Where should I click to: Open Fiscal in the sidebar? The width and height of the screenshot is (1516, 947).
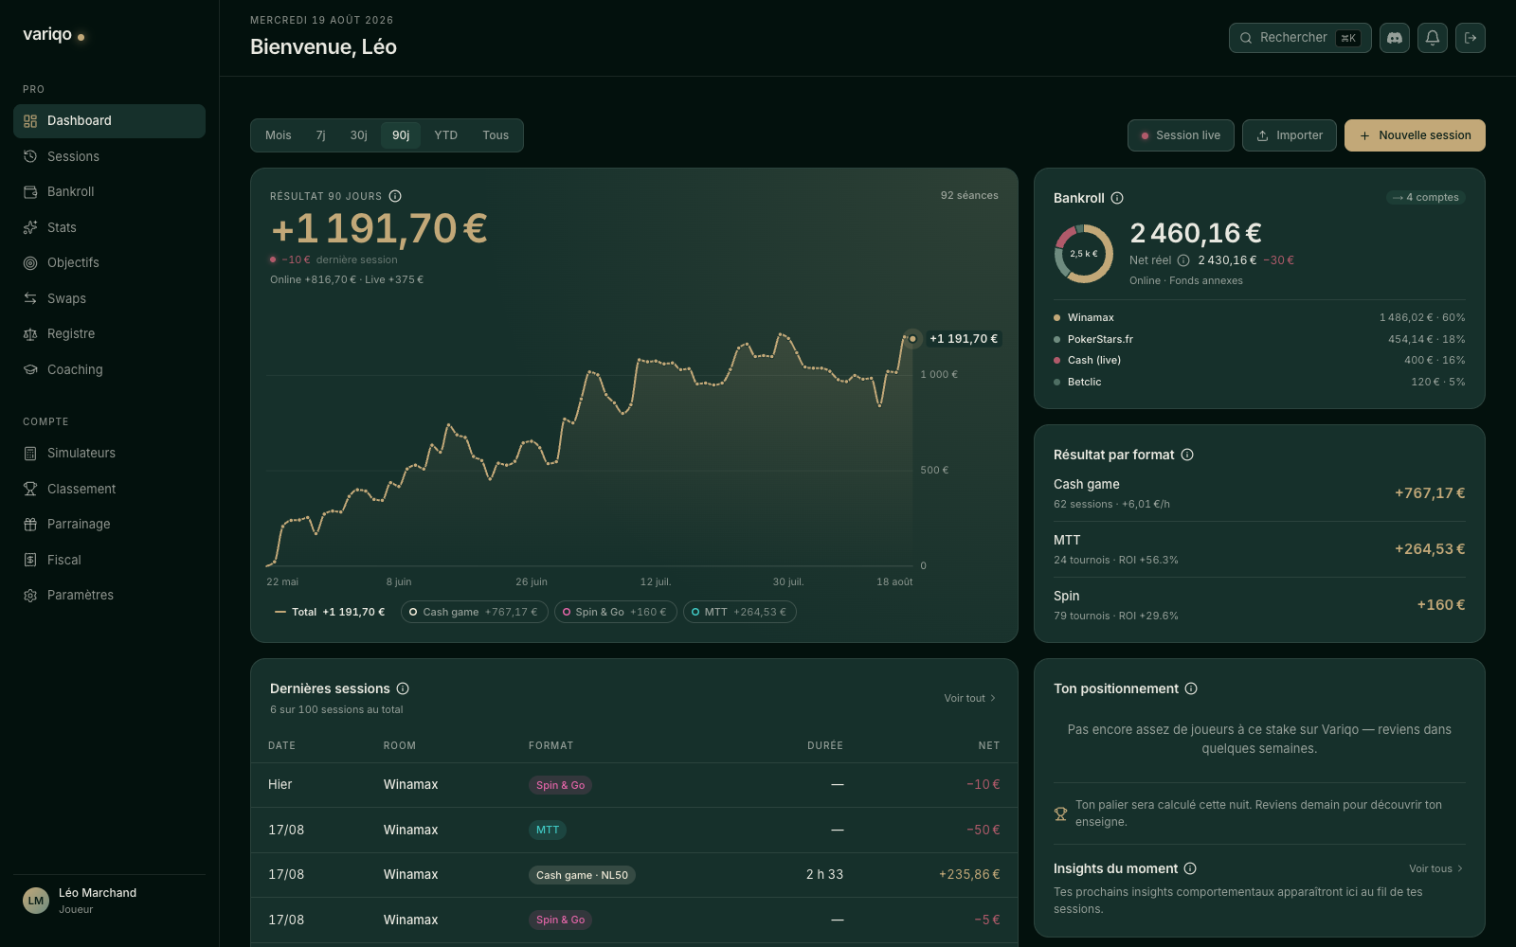[x=109, y=560]
